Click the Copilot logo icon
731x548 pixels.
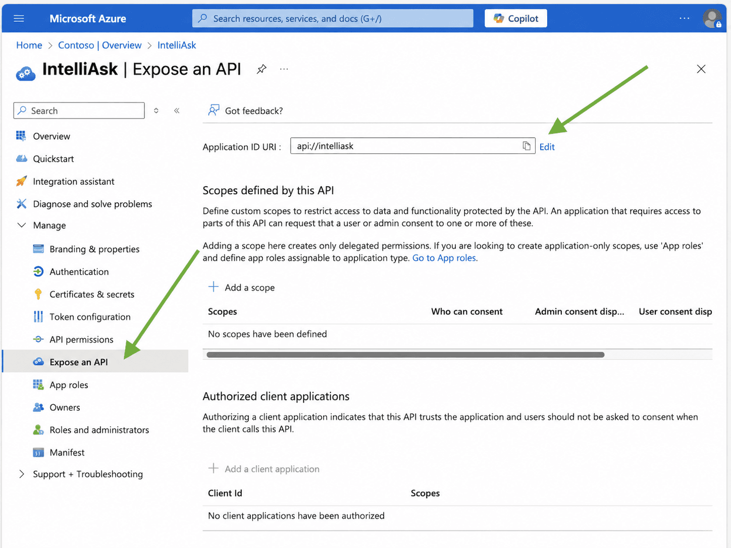point(499,19)
